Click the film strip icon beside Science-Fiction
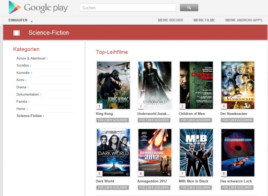 click(x=16, y=33)
